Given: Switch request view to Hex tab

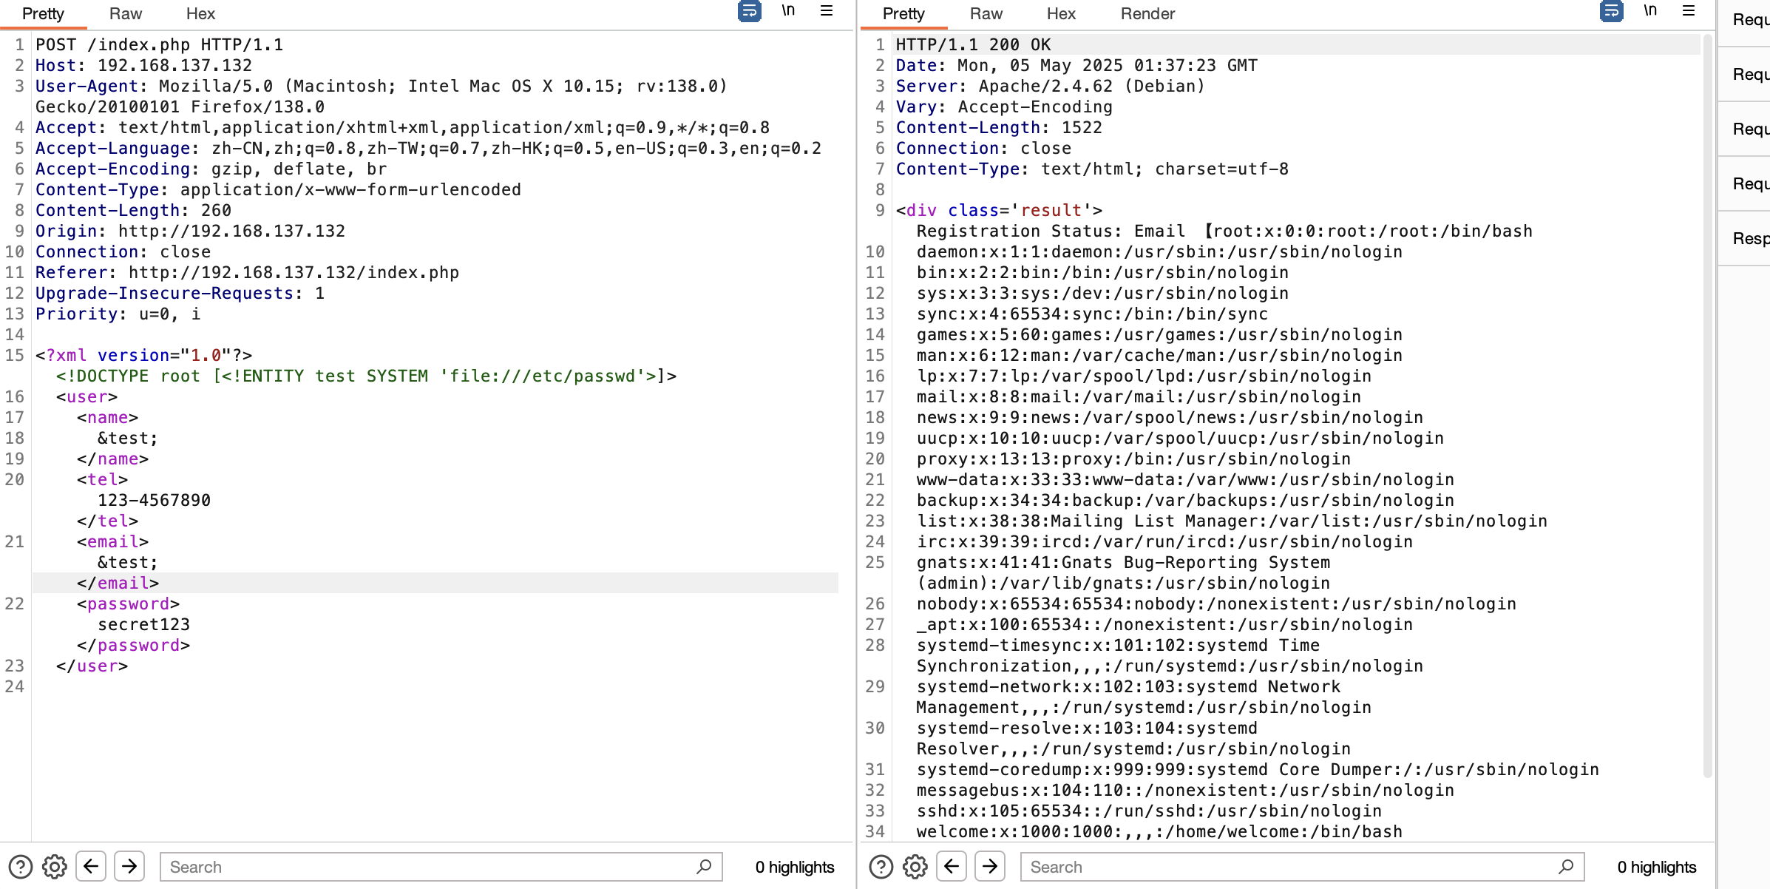Looking at the screenshot, I should [x=200, y=14].
